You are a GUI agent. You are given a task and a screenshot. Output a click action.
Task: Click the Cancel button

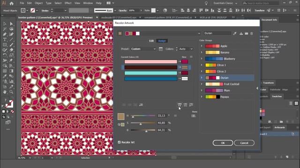(244, 143)
